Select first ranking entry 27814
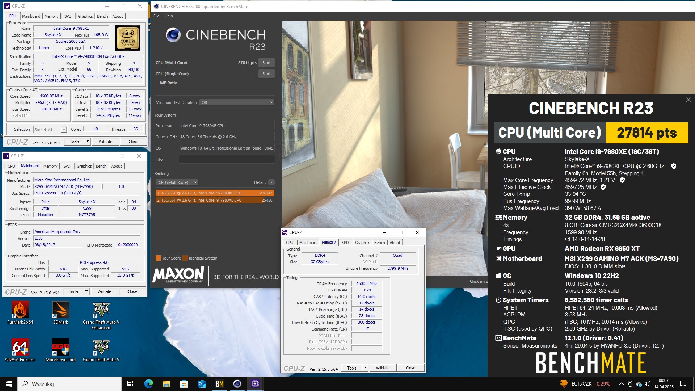 tap(215, 193)
